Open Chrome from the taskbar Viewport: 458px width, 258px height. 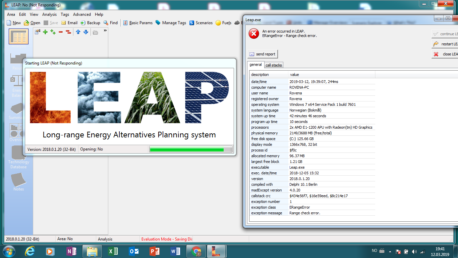pos(196,251)
